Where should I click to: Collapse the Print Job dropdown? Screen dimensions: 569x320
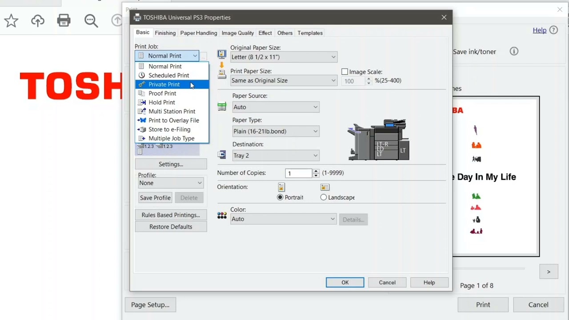click(195, 56)
